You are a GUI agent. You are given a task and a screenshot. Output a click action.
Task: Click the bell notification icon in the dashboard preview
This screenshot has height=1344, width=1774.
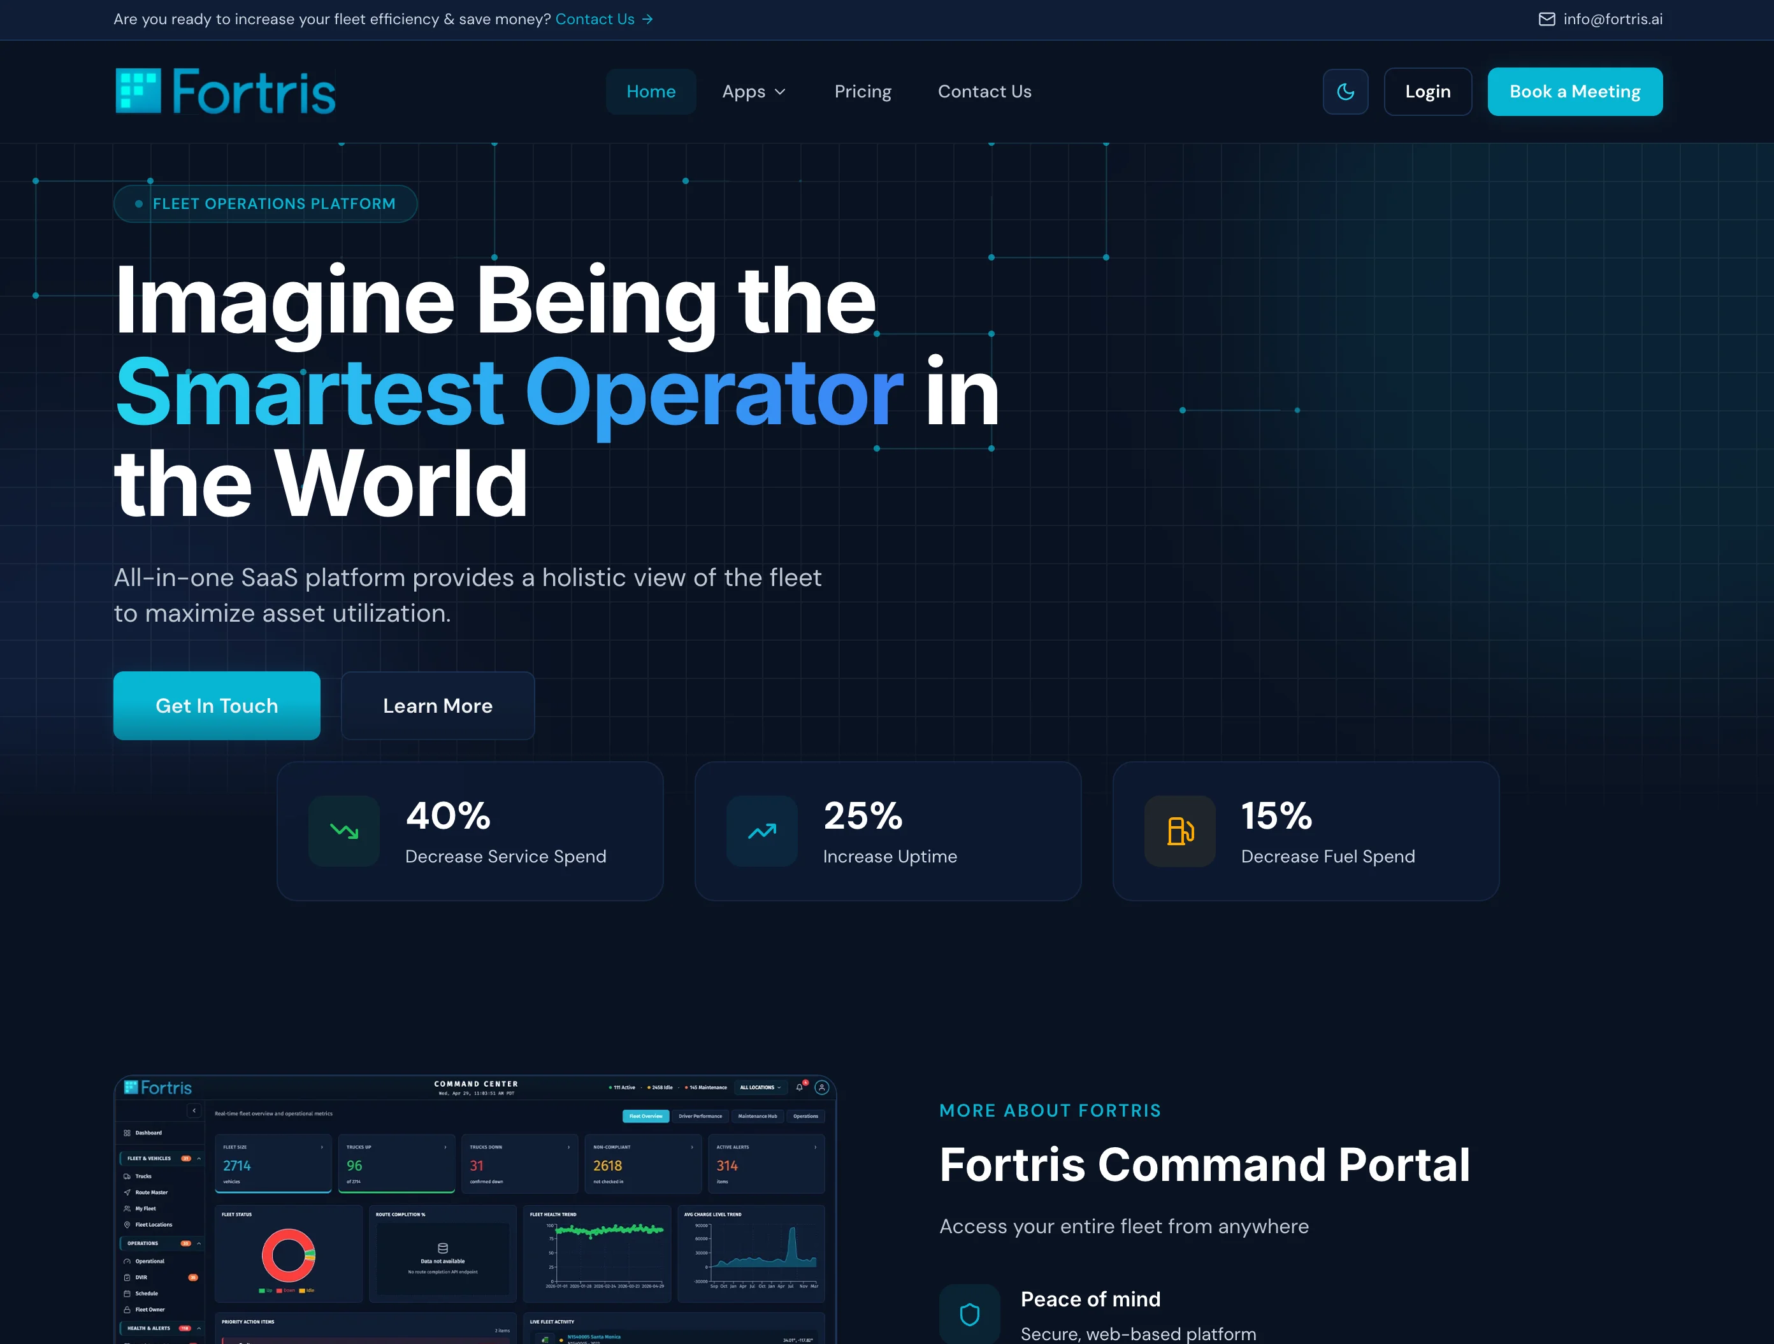point(800,1087)
